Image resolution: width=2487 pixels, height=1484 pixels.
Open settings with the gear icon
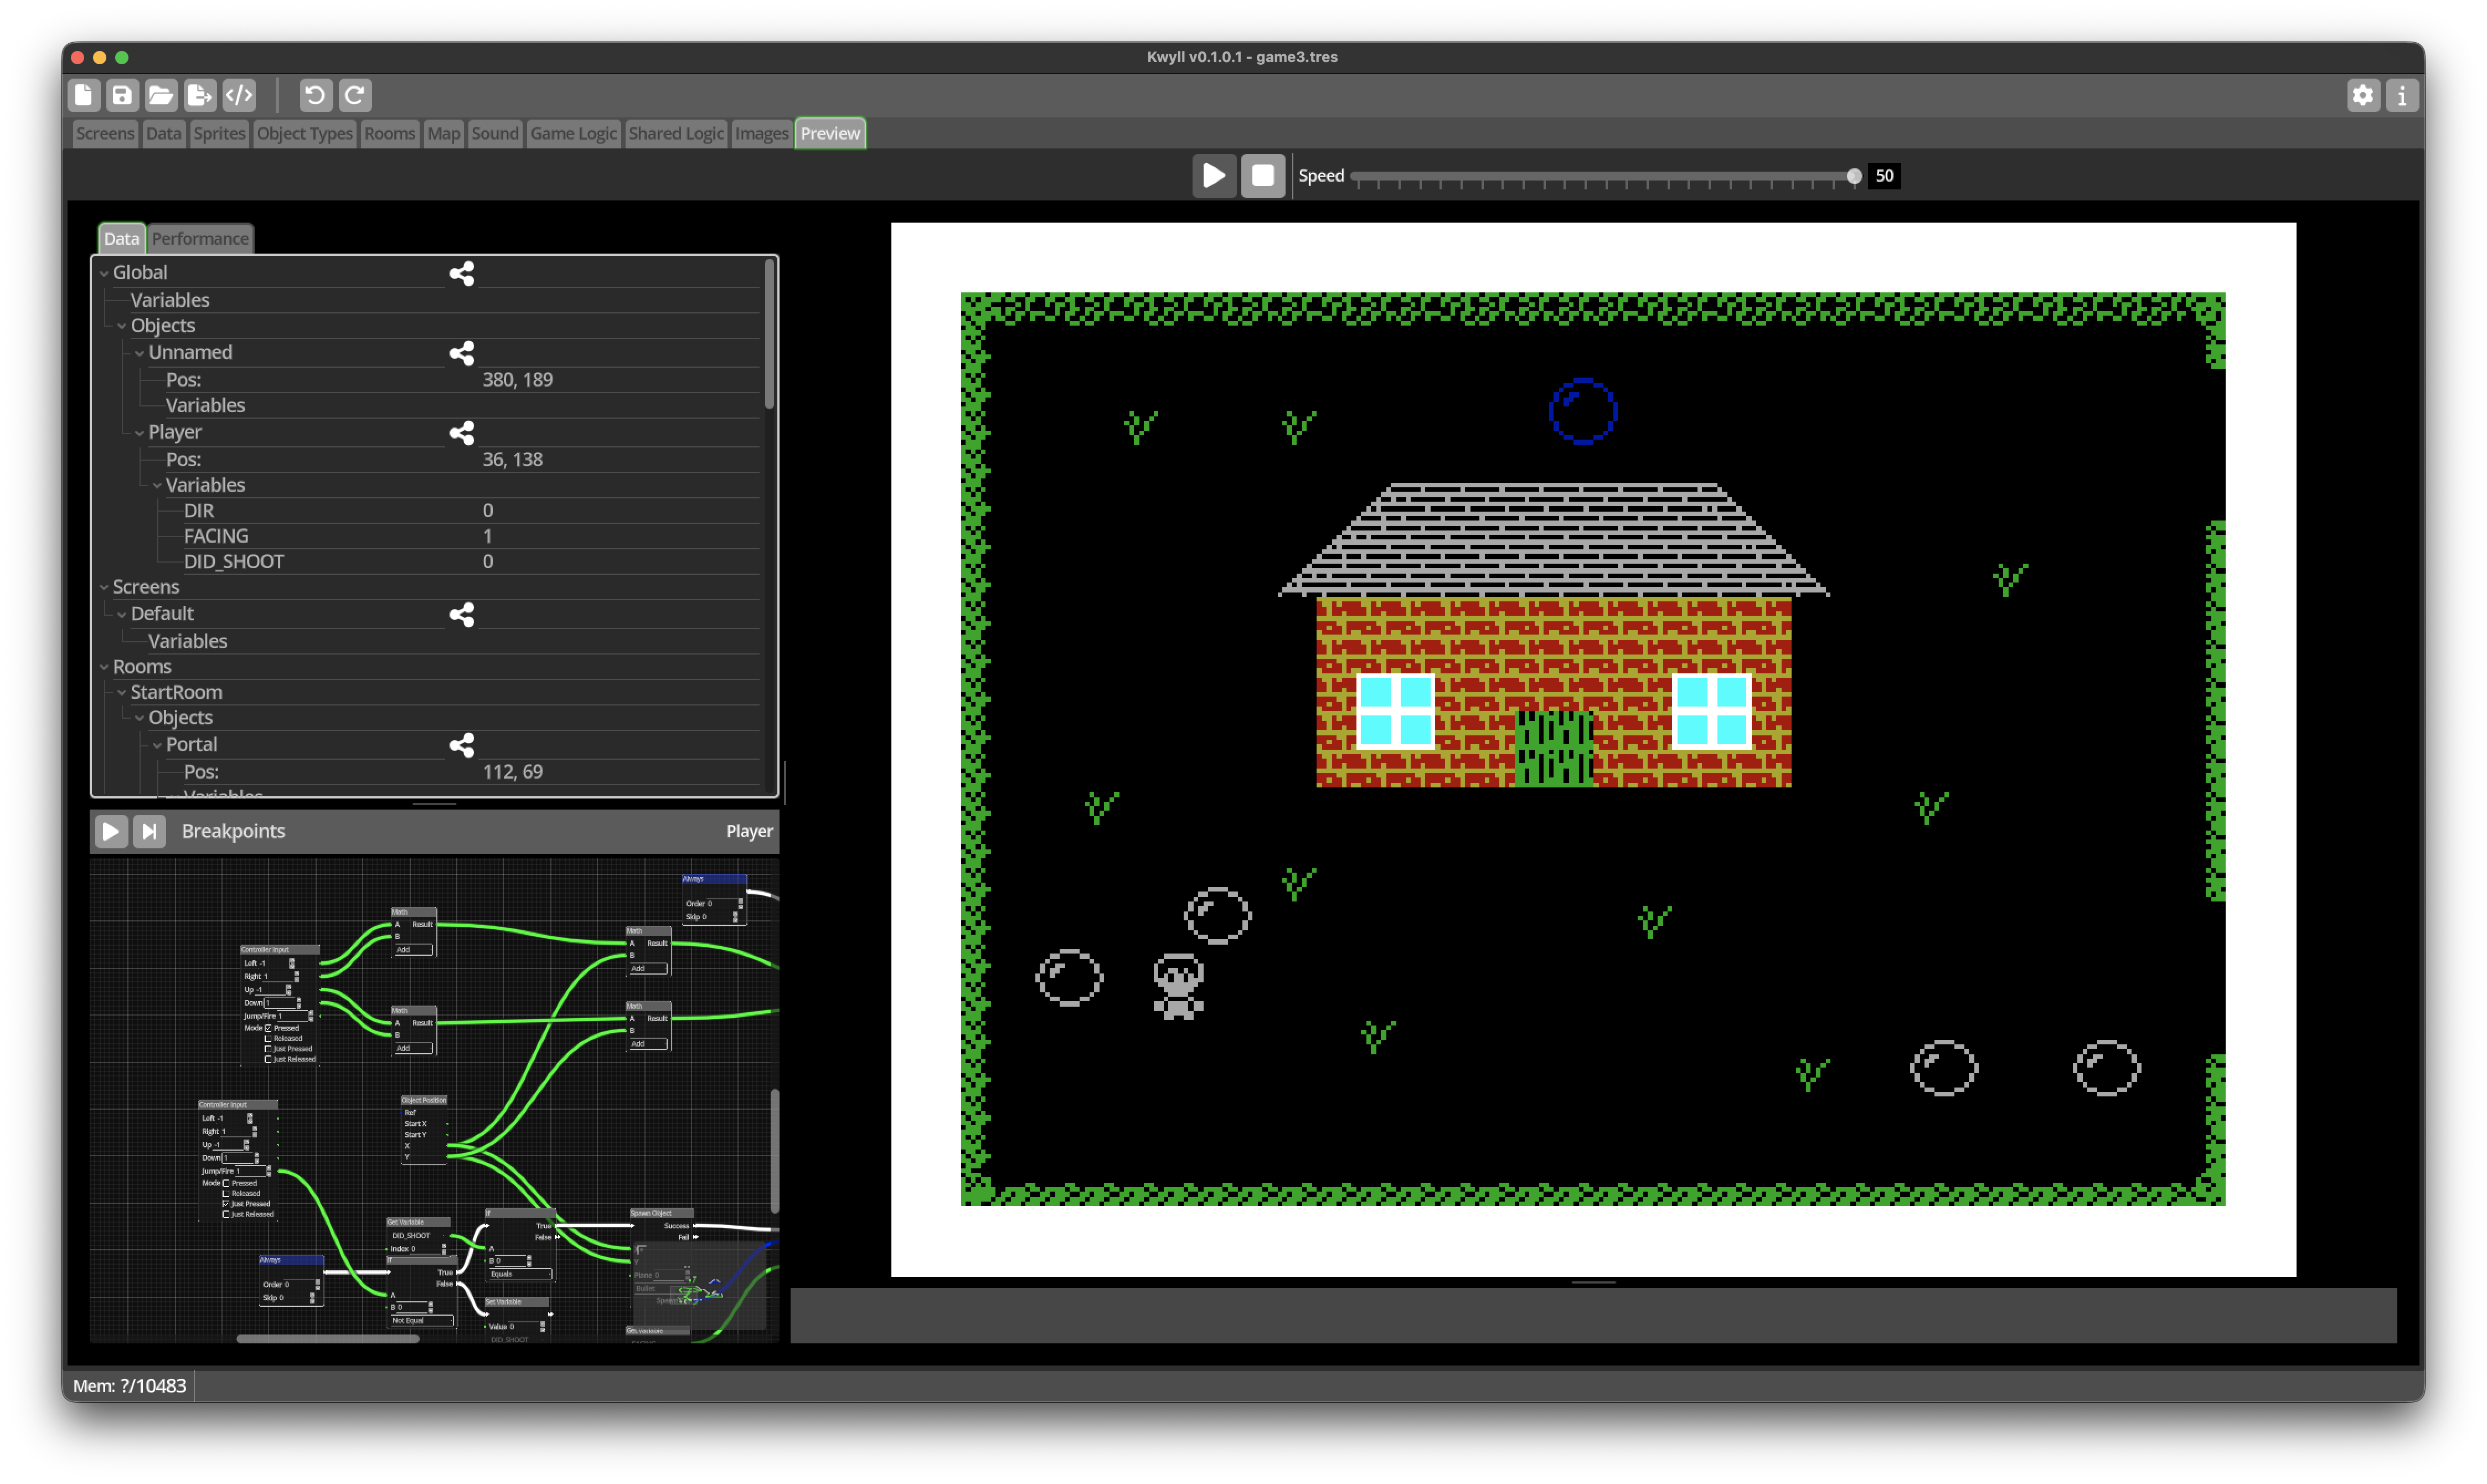coord(2362,95)
